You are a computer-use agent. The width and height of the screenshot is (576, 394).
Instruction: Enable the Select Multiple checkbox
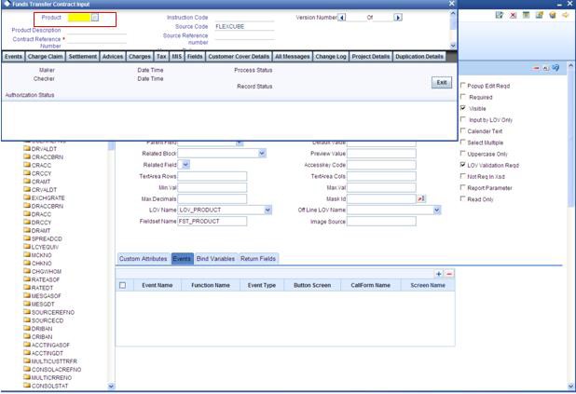(x=463, y=143)
